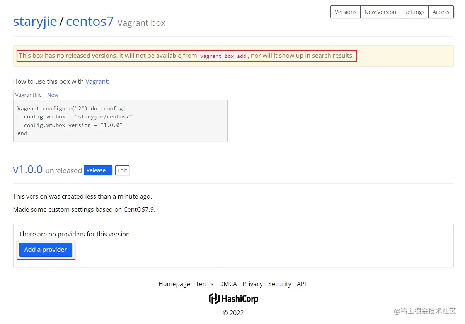Open the New Version button
The height and width of the screenshot is (324, 465).
click(x=380, y=12)
